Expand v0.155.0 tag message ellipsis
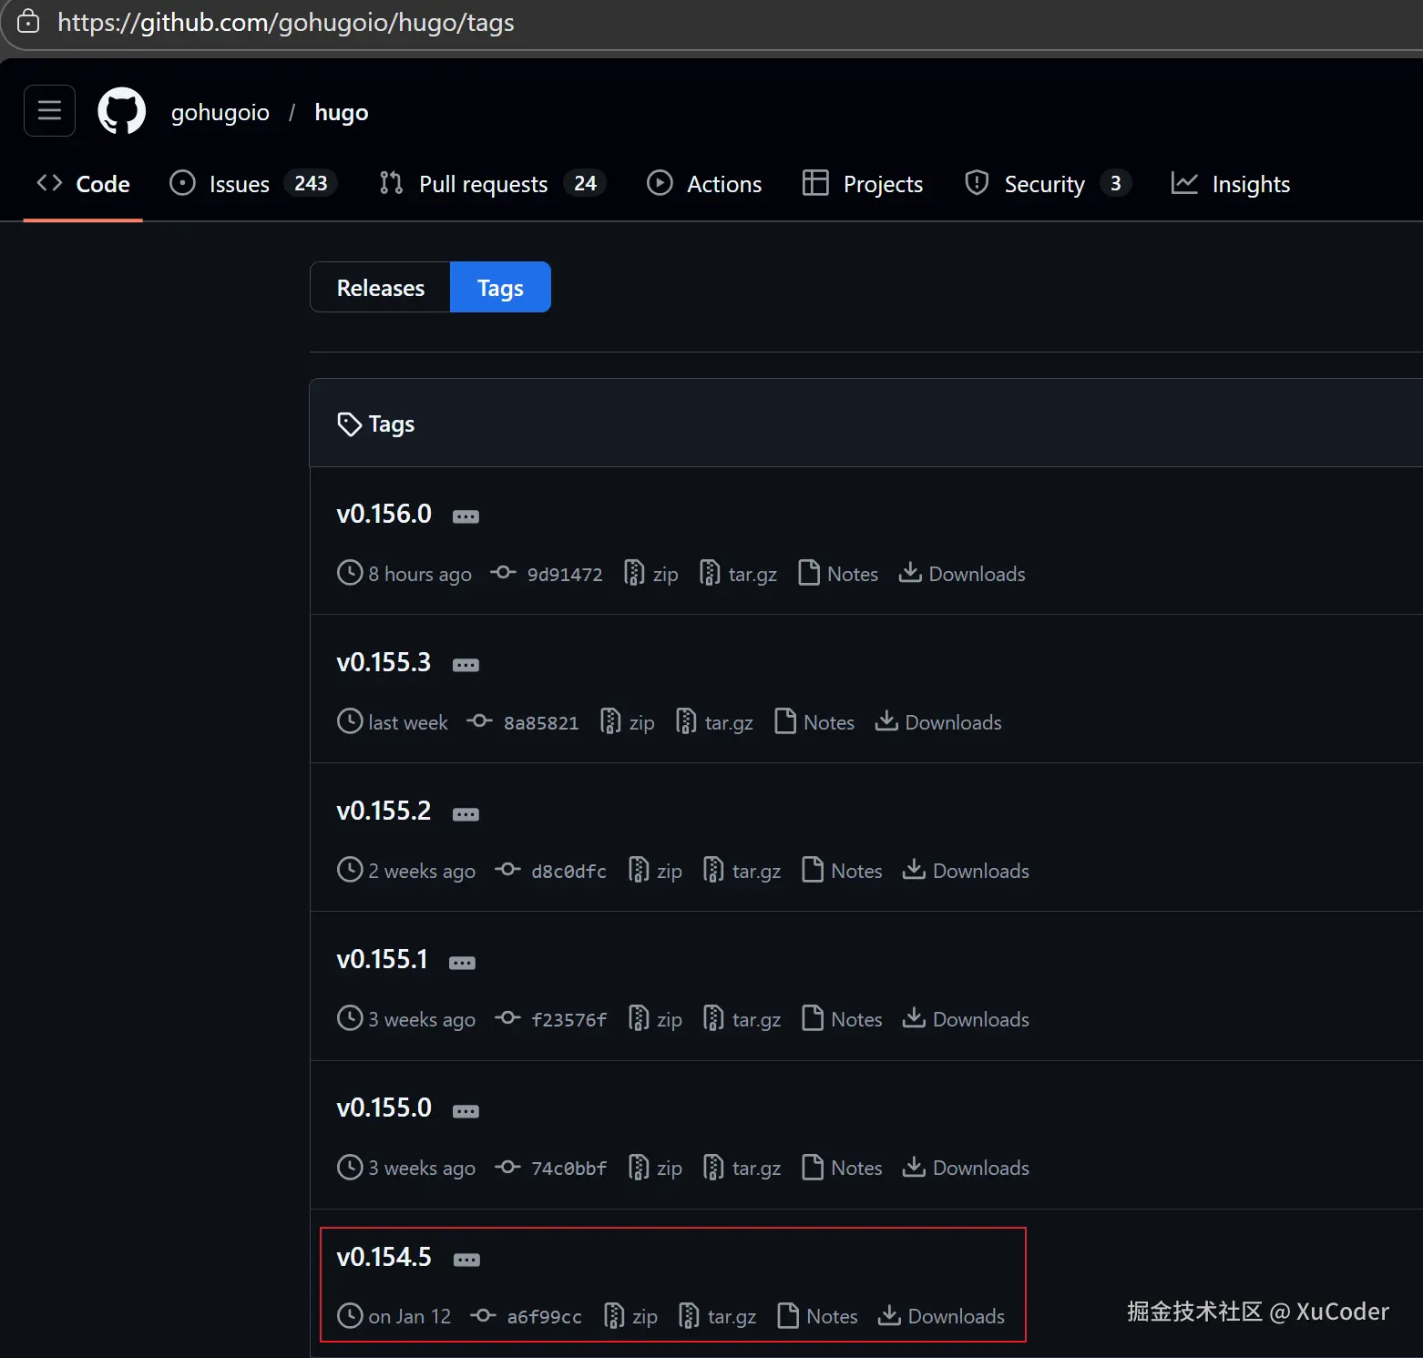The width and height of the screenshot is (1423, 1358). point(466,1111)
